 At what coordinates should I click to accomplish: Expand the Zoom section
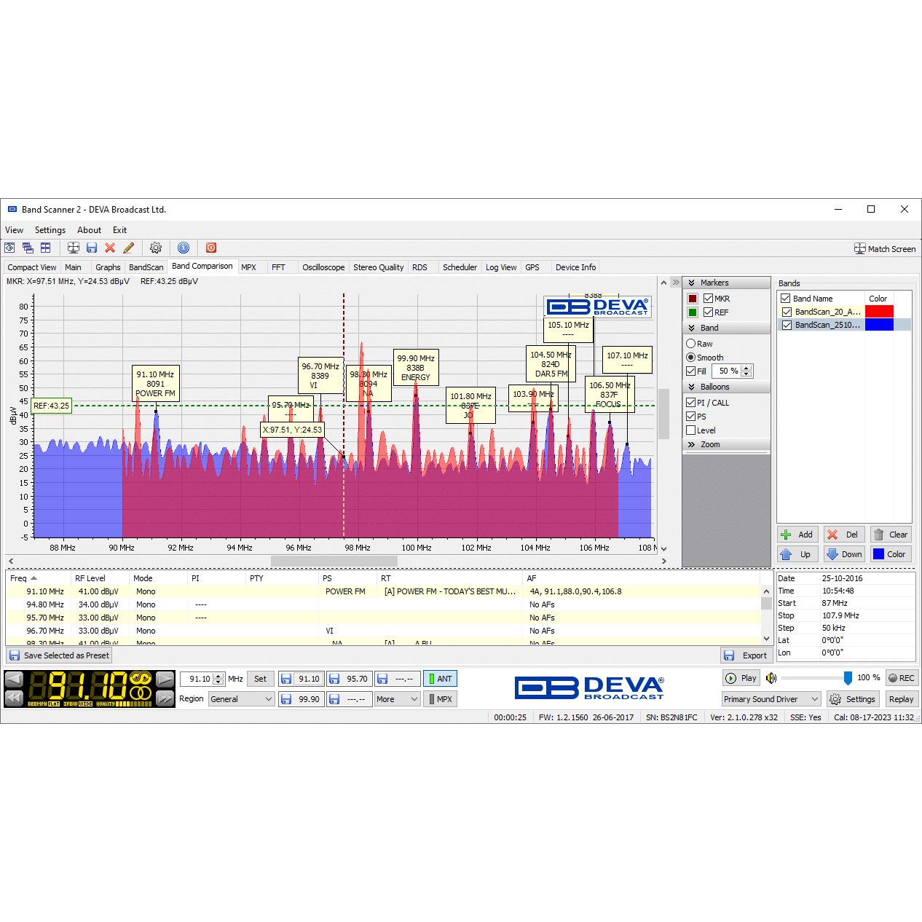(709, 444)
